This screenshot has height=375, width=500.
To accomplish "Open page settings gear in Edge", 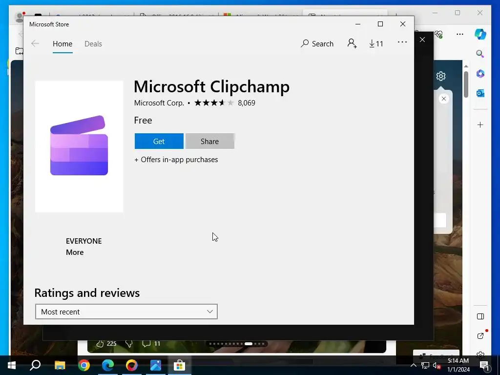I will 441,76.
